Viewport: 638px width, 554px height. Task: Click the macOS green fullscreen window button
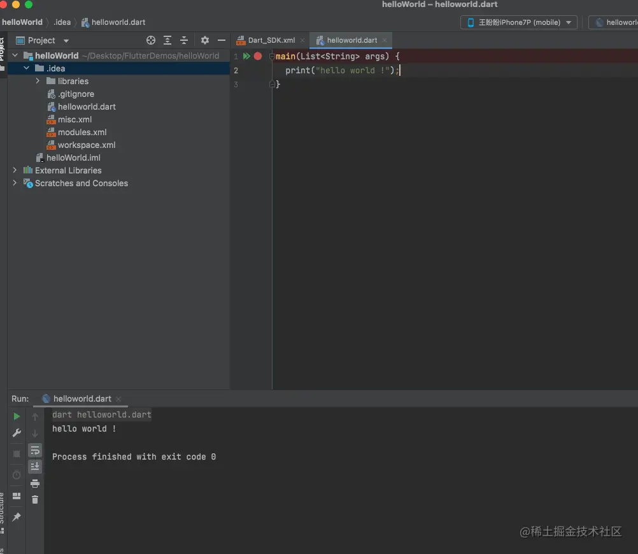point(29,4)
